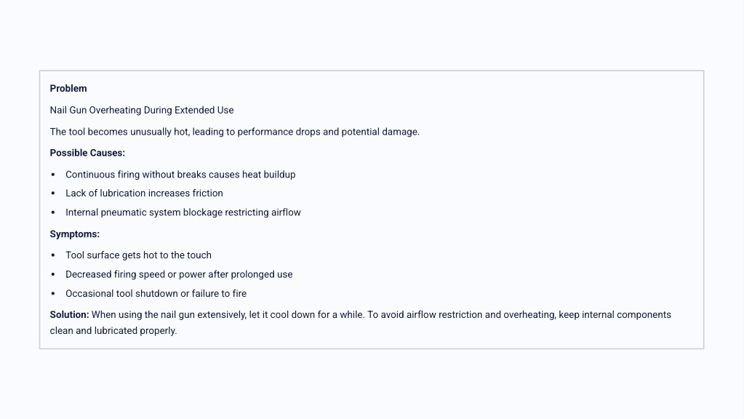Click the bullet dot before "Lack of lubrication"

pos(53,193)
